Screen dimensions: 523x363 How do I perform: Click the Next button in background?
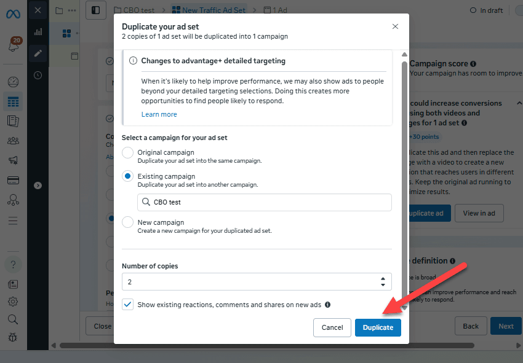pos(506,326)
